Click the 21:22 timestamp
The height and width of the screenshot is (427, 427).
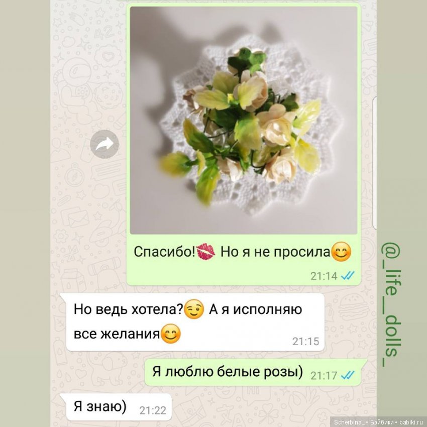(x=153, y=410)
